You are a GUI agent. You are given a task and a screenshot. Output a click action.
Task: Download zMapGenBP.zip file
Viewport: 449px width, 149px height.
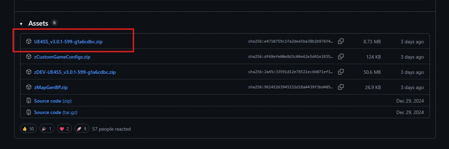click(x=51, y=87)
